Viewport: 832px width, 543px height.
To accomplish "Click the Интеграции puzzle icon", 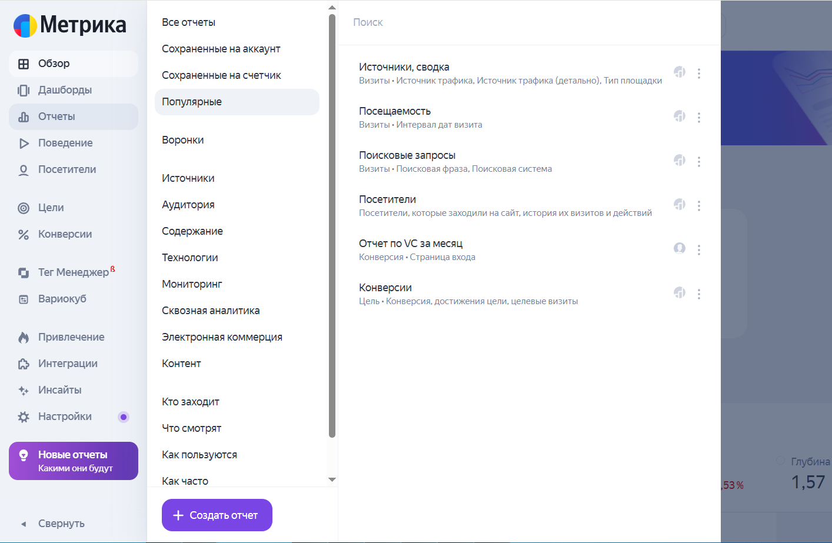I will (24, 364).
